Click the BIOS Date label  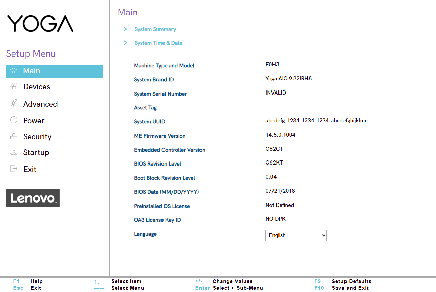tap(167, 192)
